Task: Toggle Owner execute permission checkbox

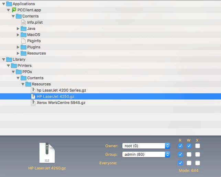Action: pyautogui.click(x=198, y=146)
